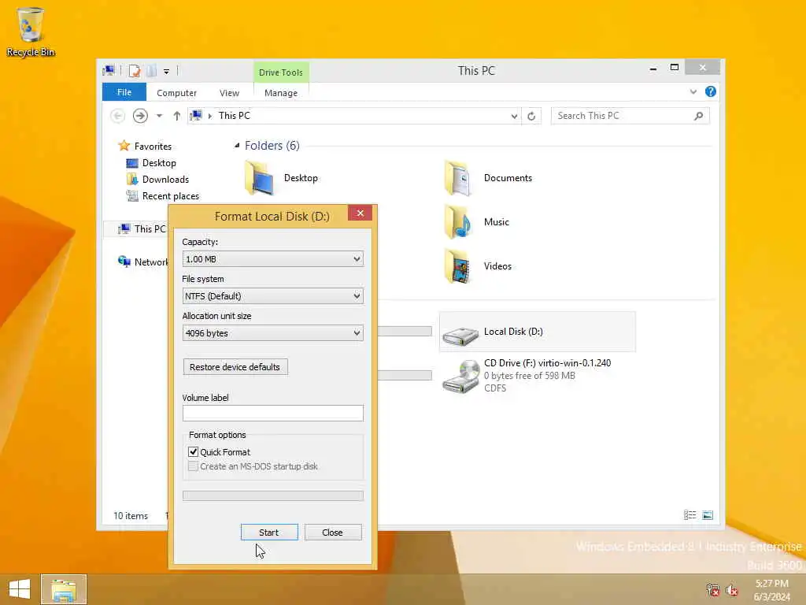Open the recent locations dropdown arrow

point(159,116)
